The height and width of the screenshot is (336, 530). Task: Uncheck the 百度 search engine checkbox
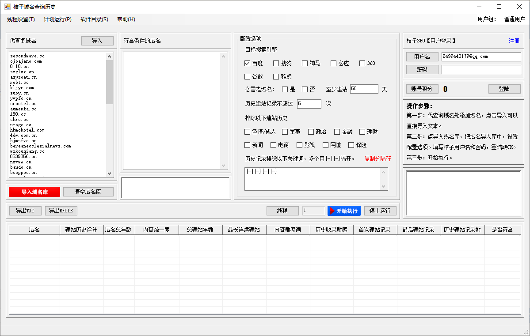248,63
